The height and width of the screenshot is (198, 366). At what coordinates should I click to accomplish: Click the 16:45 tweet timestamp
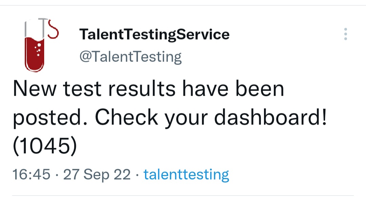[31, 175]
